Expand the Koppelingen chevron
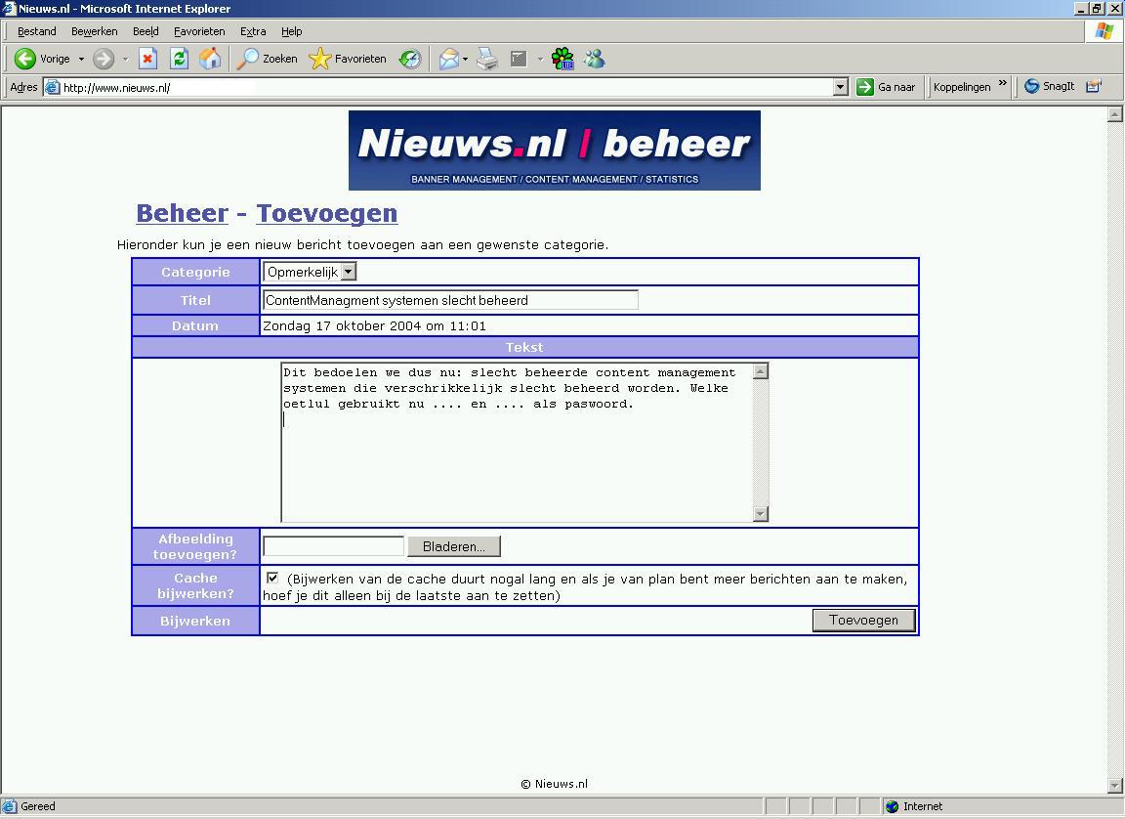 click(x=1002, y=83)
